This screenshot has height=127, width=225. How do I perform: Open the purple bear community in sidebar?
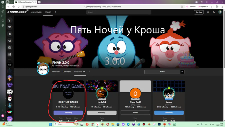click(x=10, y=85)
